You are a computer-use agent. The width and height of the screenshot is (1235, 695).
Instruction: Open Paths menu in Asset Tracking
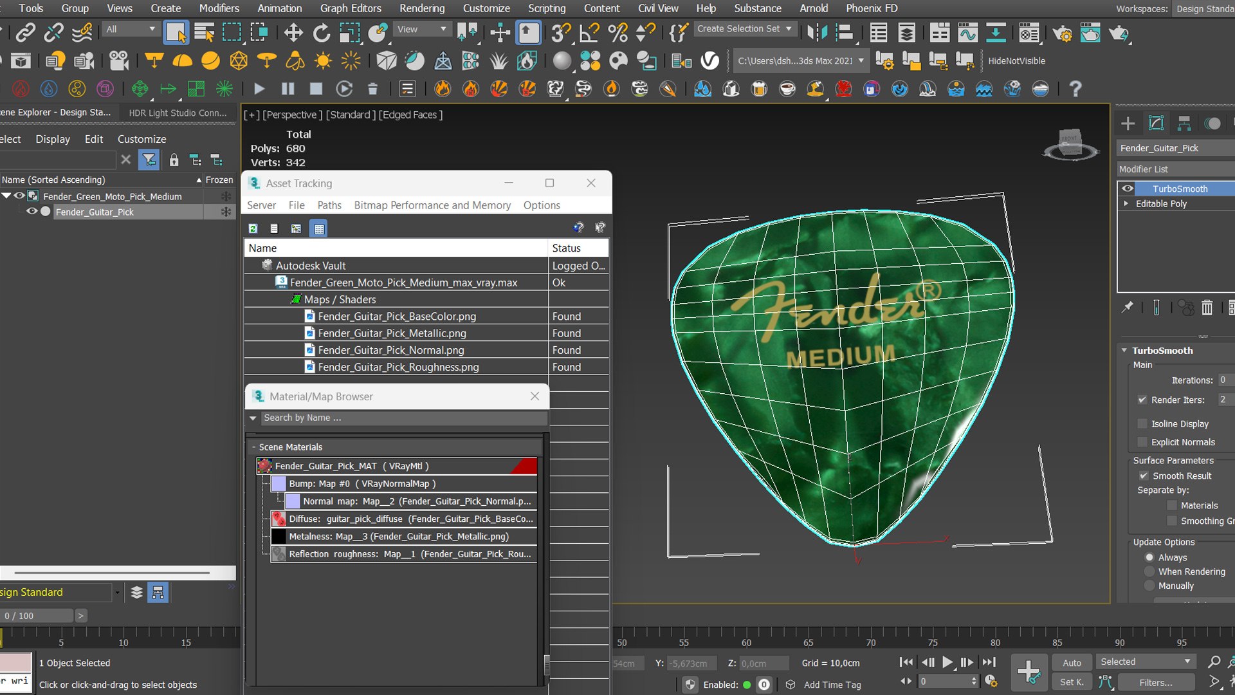click(329, 205)
